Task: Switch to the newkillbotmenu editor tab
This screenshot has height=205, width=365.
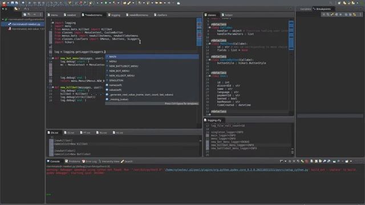Action: [137, 15]
